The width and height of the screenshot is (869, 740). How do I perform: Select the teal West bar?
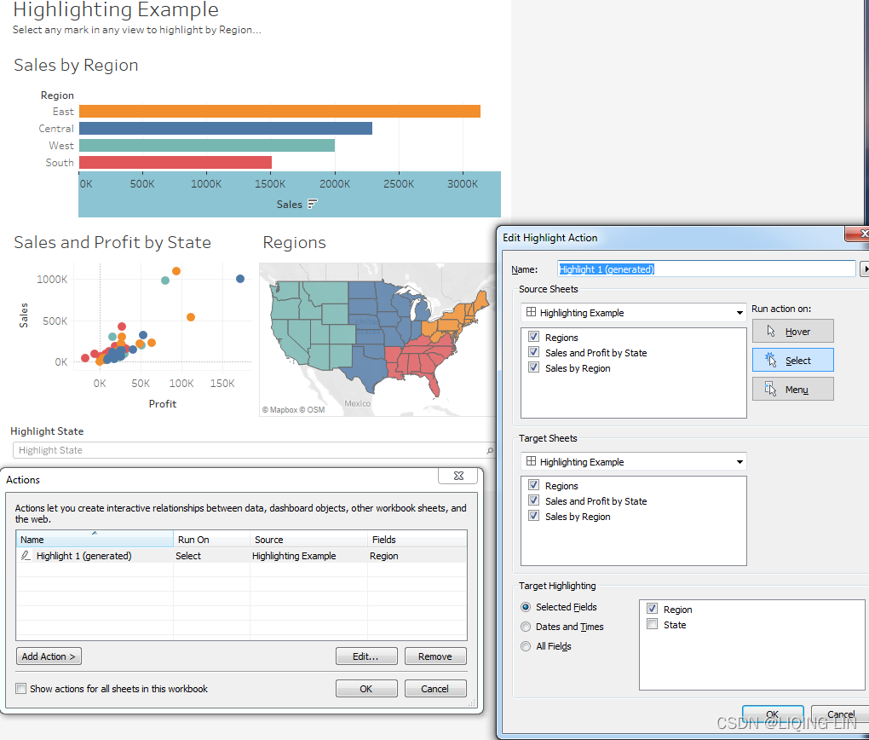point(207,145)
